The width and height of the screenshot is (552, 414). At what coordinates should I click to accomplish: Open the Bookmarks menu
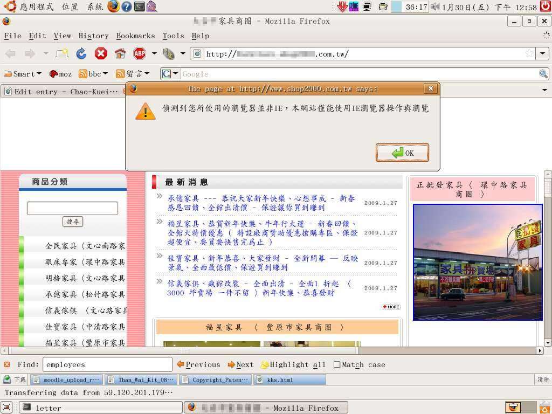coord(135,36)
